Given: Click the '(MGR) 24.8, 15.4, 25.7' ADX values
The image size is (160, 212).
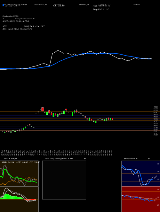Looking at the screenshot, I should [34, 26].
